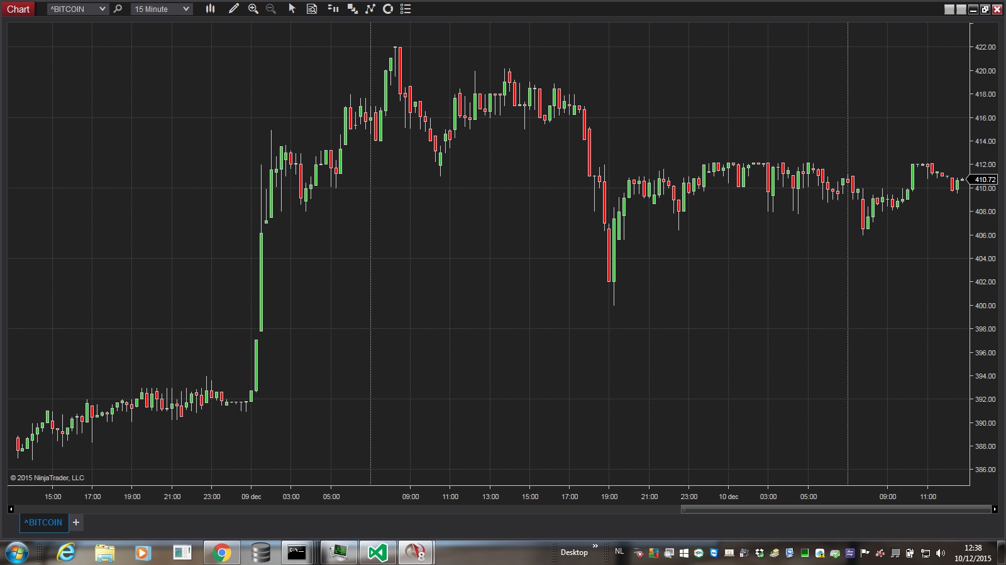Image resolution: width=1006 pixels, height=565 pixels.
Task: Select the drawing tools pencil icon
Action: point(233,9)
